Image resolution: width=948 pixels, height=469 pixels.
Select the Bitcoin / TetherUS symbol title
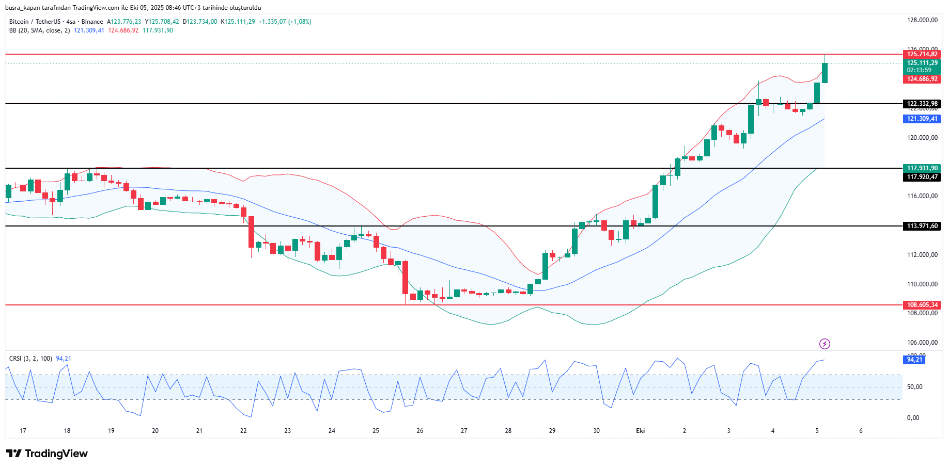tap(42, 22)
